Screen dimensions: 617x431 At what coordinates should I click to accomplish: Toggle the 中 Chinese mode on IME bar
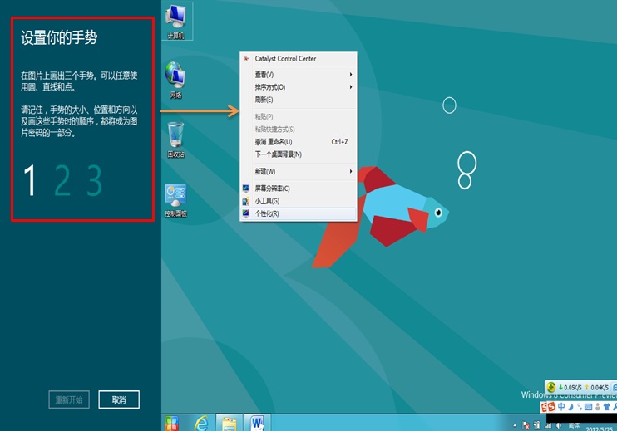561,407
